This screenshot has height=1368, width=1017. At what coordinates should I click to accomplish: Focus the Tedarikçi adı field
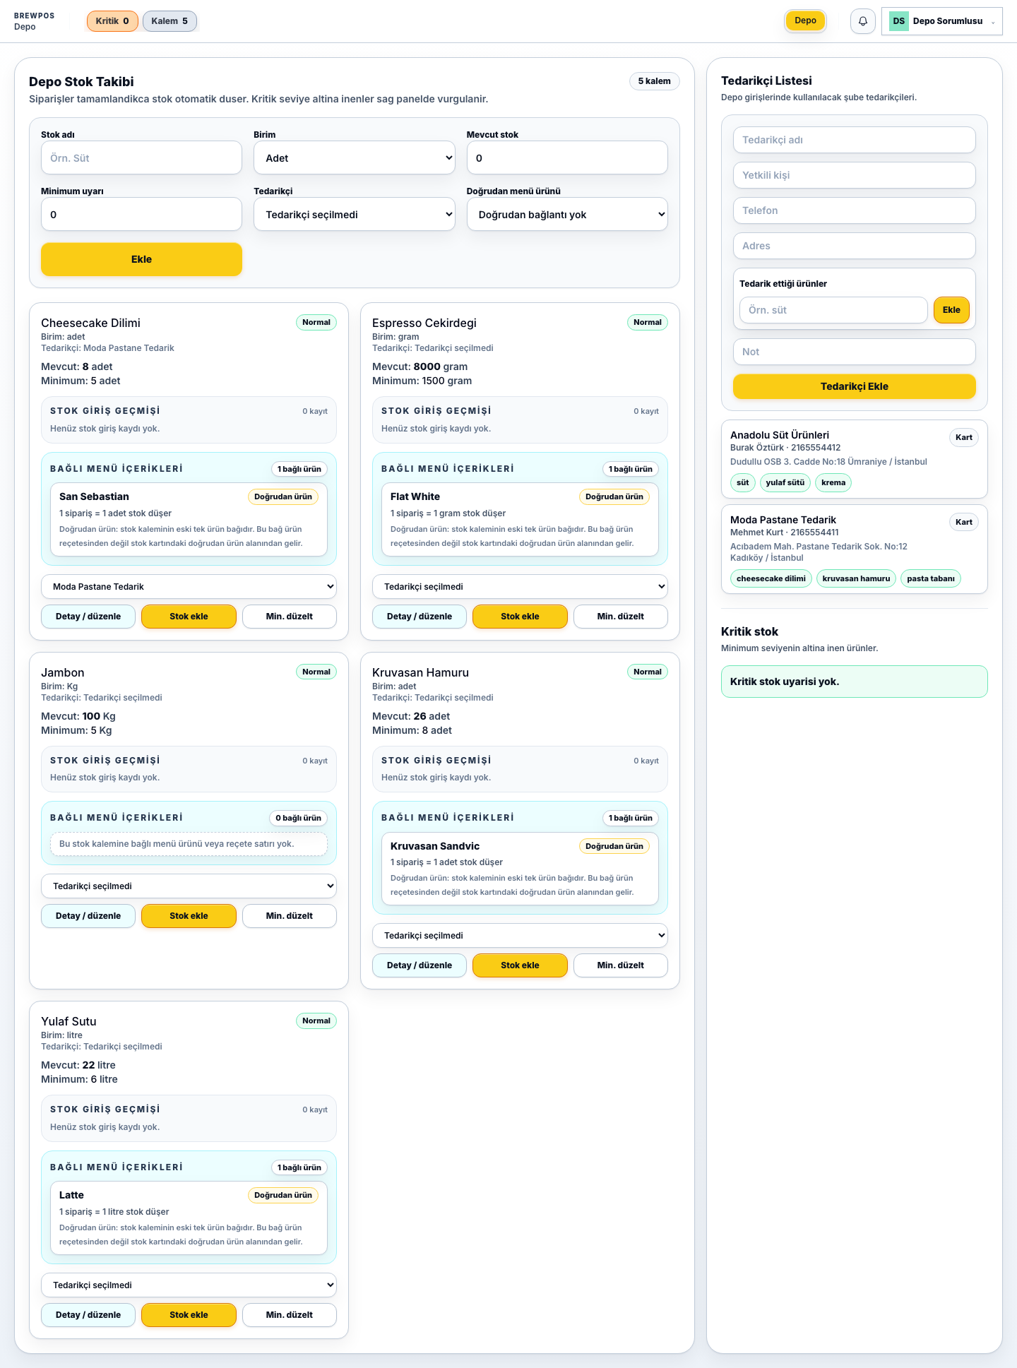(x=854, y=140)
